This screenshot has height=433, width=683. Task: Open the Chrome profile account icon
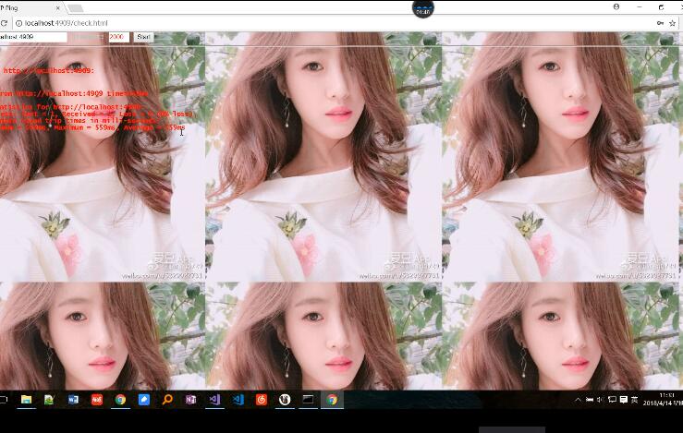[x=616, y=7]
